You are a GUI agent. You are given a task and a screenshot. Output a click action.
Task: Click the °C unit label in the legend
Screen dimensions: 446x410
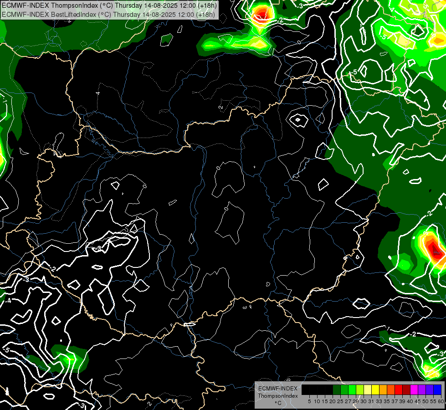pyautogui.click(x=278, y=403)
